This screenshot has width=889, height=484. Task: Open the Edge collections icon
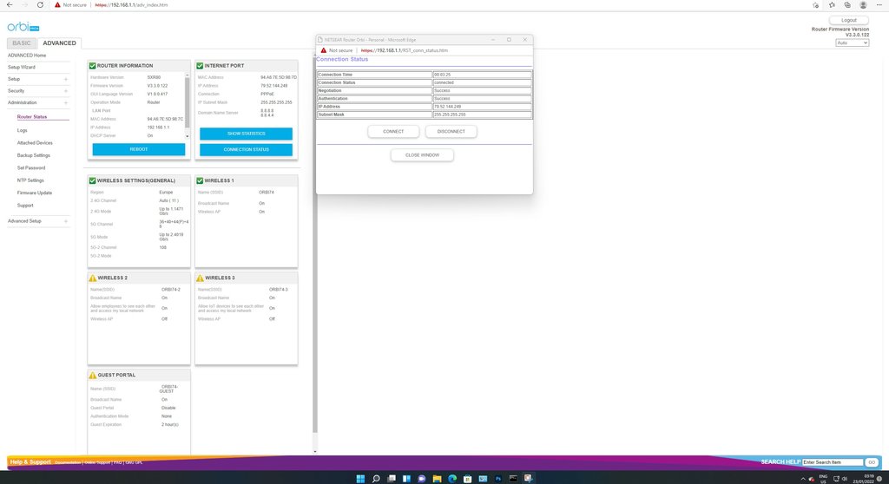[847, 4]
